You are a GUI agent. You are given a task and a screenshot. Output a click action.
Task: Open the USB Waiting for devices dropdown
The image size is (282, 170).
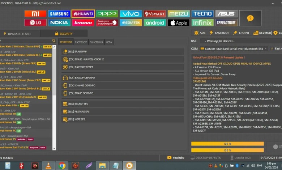241,41
